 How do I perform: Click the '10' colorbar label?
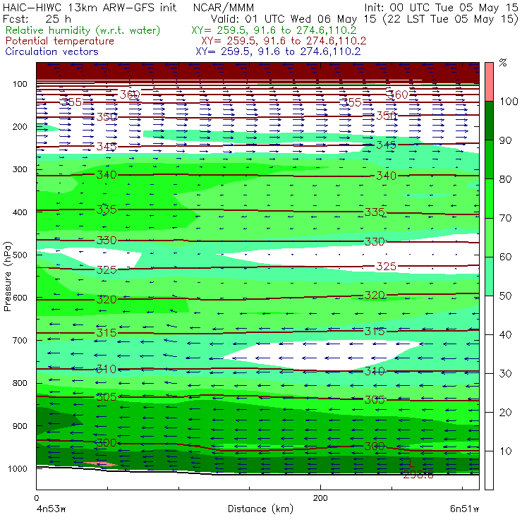tap(505, 451)
